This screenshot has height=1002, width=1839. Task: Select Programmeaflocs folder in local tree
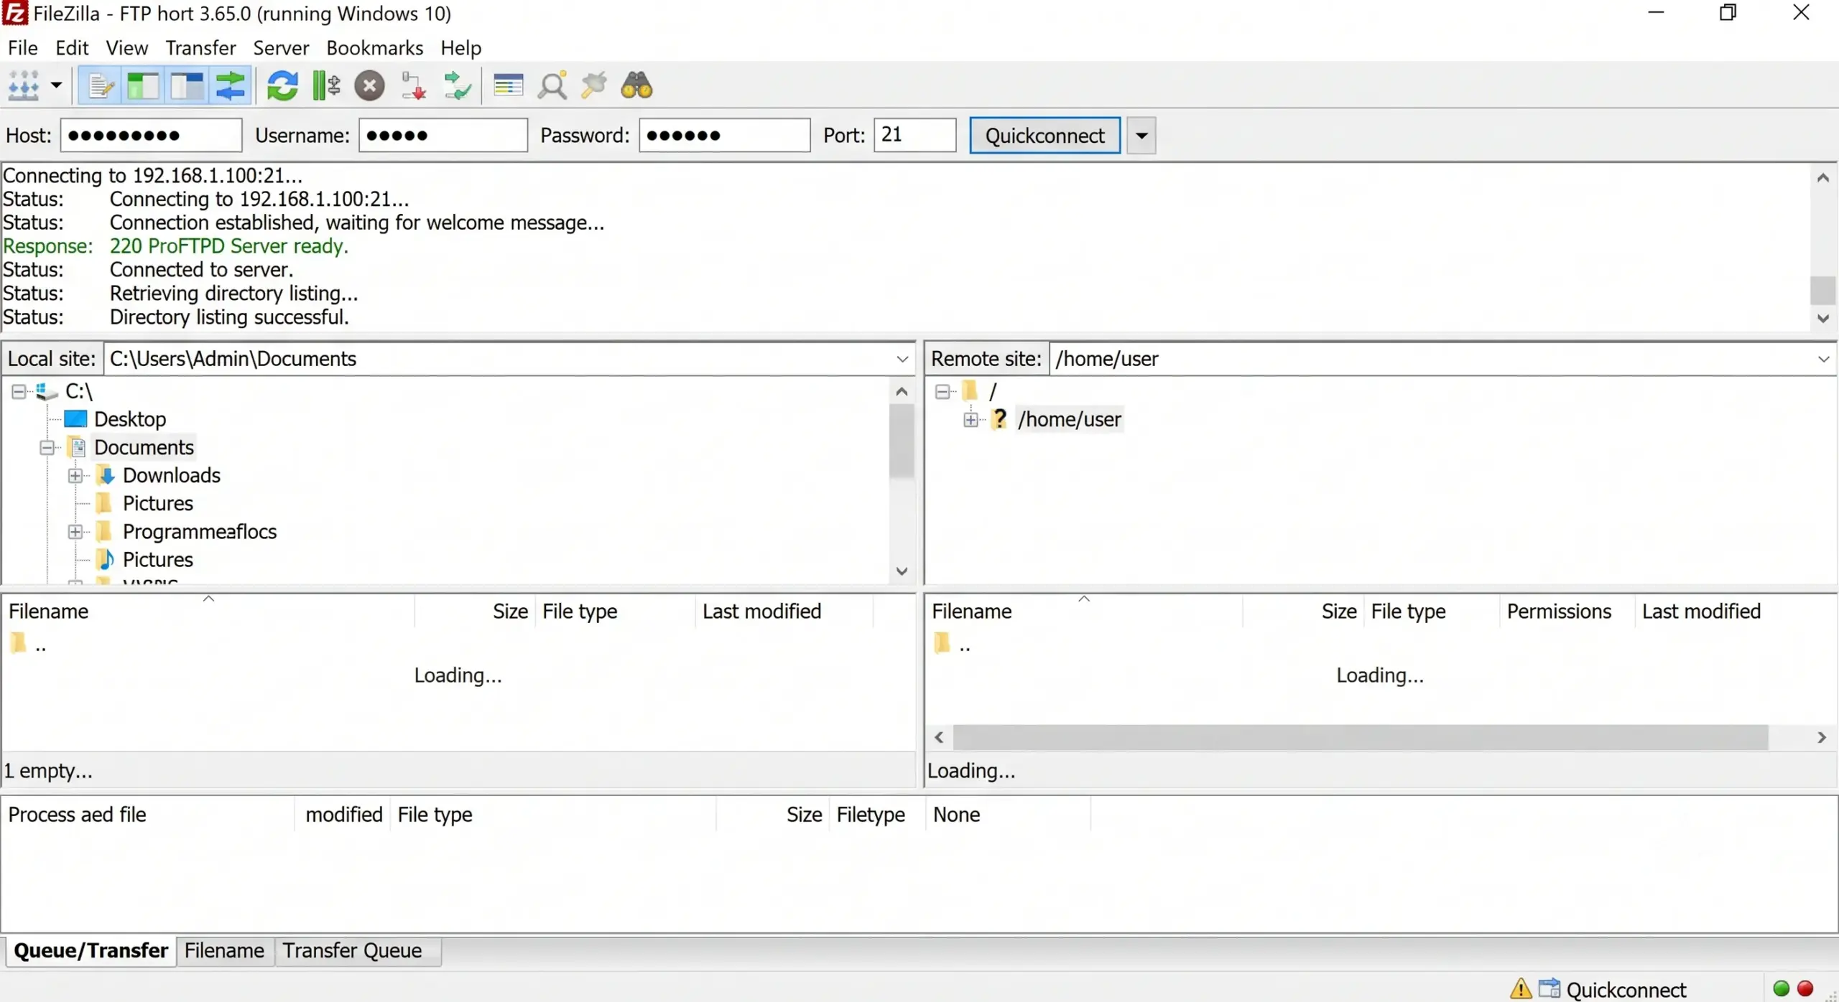[200, 532]
